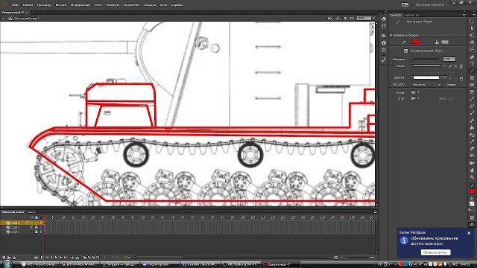Image resolution: width=477 pixels, height=268 pixels.
Task: Create a new layer in timeline
Action: (x=4, y=258)
